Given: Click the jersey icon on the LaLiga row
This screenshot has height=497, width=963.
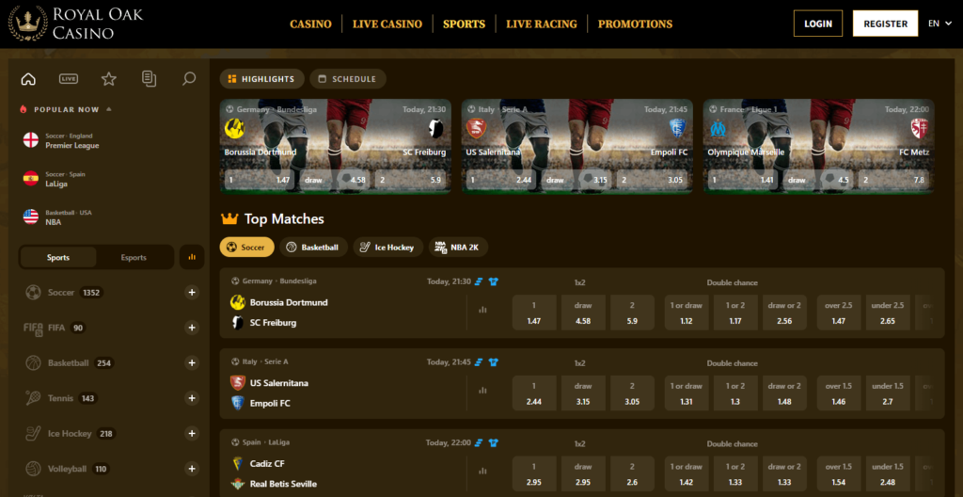Looking at the screenshot, I should [x=493, y=442].
